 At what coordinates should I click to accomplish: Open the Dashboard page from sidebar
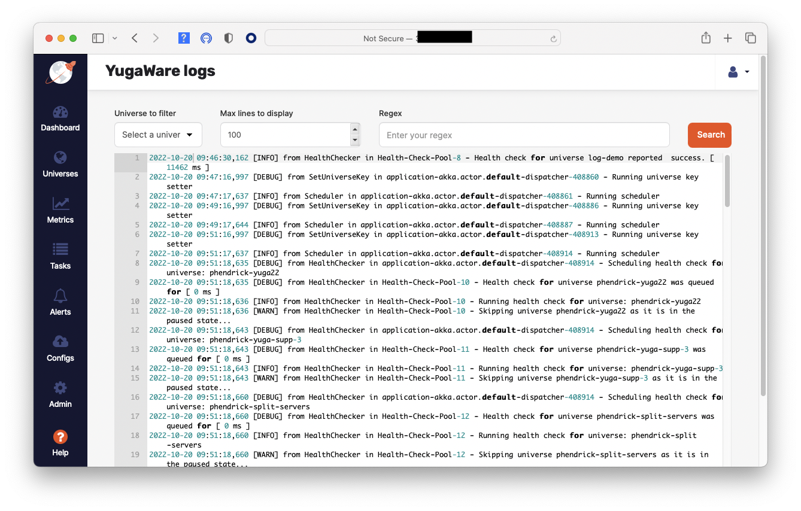click(x=60, y=118)
